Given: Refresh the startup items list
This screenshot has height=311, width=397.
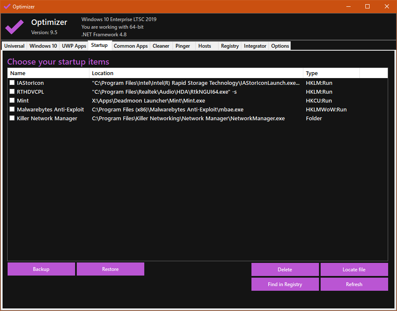Looking at the screenshot, I should point(354,284).
